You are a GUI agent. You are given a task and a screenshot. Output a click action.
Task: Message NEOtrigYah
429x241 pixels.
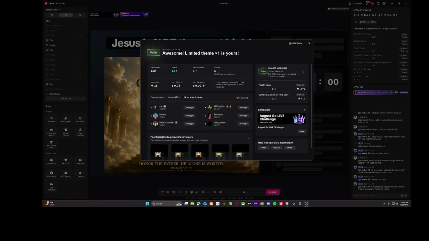click(x=244, y=107)
